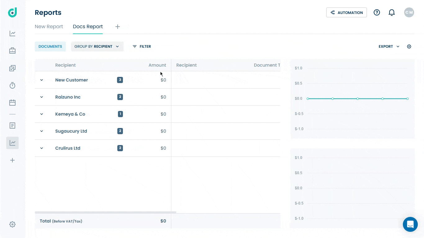
Task: Expand the Kemeya & Co row chevron
Action: click(x=42, y=114)
